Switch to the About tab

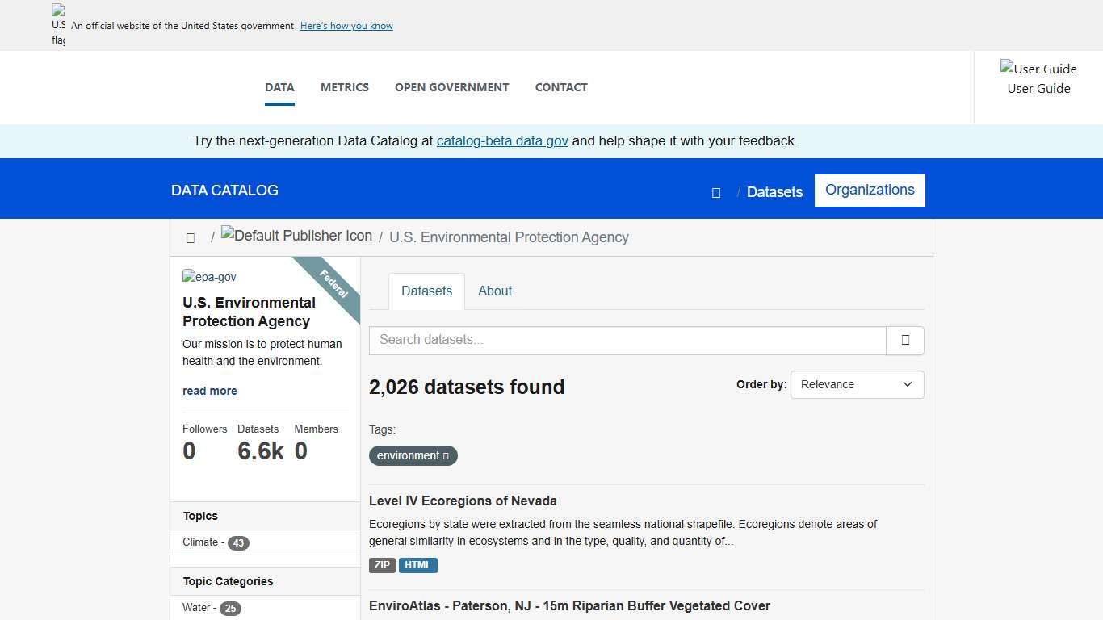coord(495,291)
